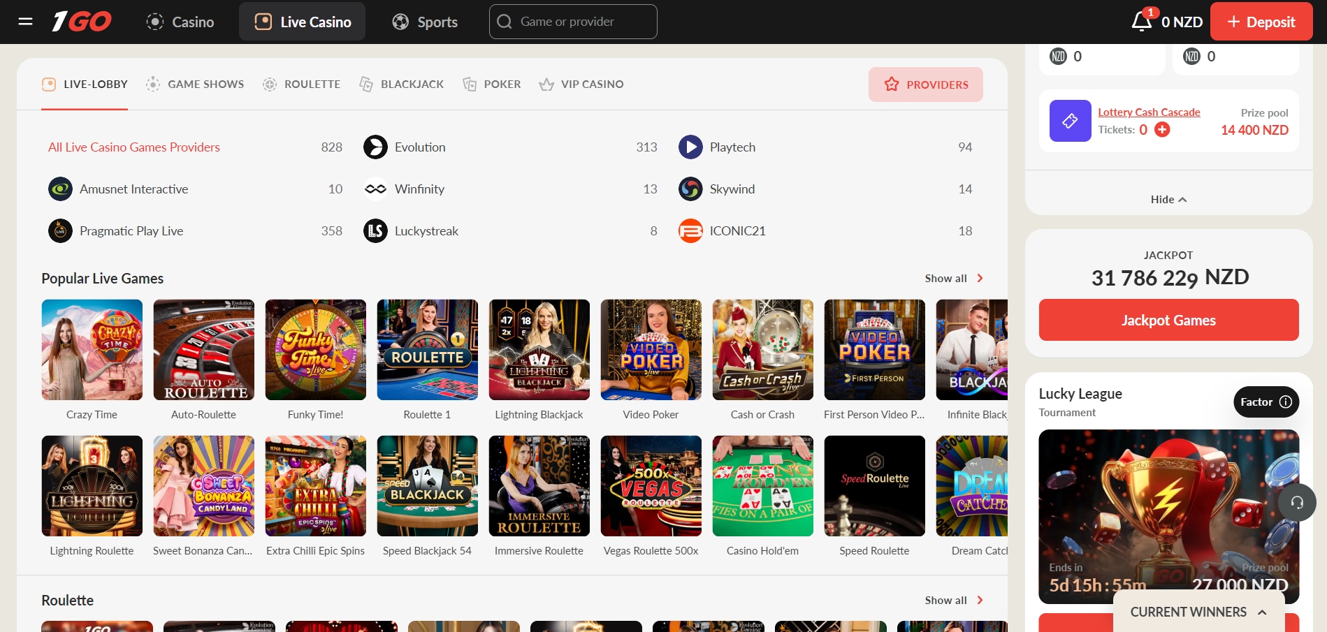Click the ICONIC21 provider icon

[x=690, y=231]
